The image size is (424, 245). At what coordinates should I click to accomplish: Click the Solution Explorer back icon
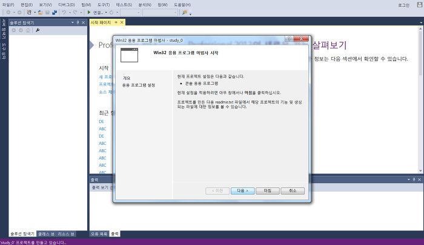pos(14,30)
